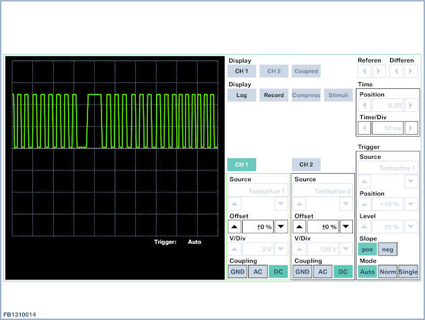This screenshot has width=425, height=320.
Task: Increase CH 1 offset with up arrow
Action: coord(235,227)
